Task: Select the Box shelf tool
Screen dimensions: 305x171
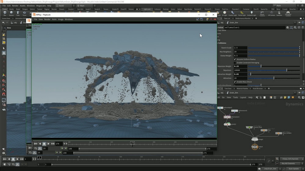Action: click(x=5, y=14)
